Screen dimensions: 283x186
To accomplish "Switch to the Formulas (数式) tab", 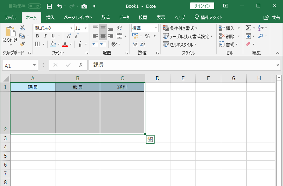I will coord(106,18).
